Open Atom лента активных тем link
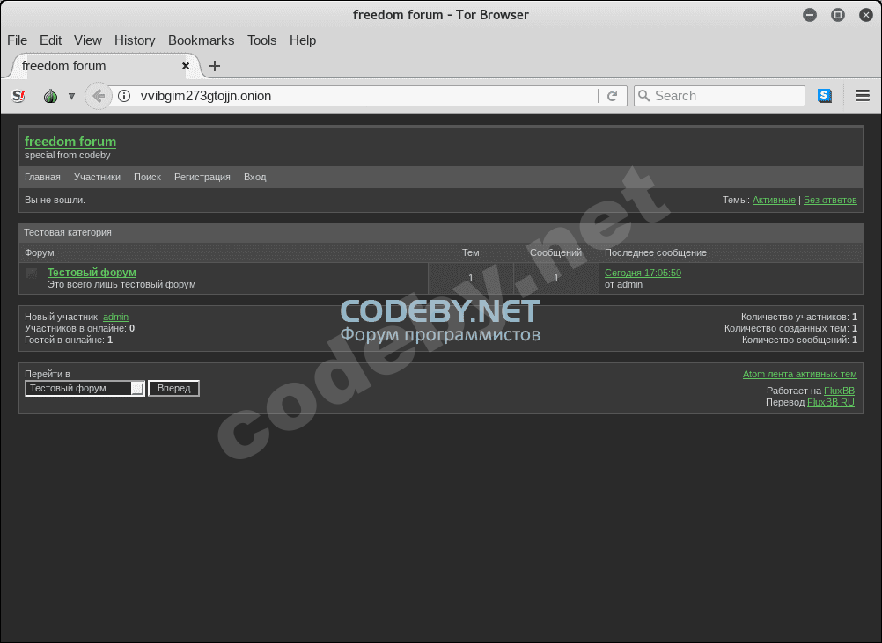This screenshot has width=882, height=643. click(800, 375)
